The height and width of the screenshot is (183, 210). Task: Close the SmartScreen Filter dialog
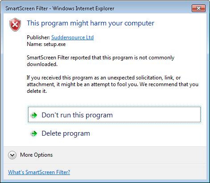click(x=198, y=8)
